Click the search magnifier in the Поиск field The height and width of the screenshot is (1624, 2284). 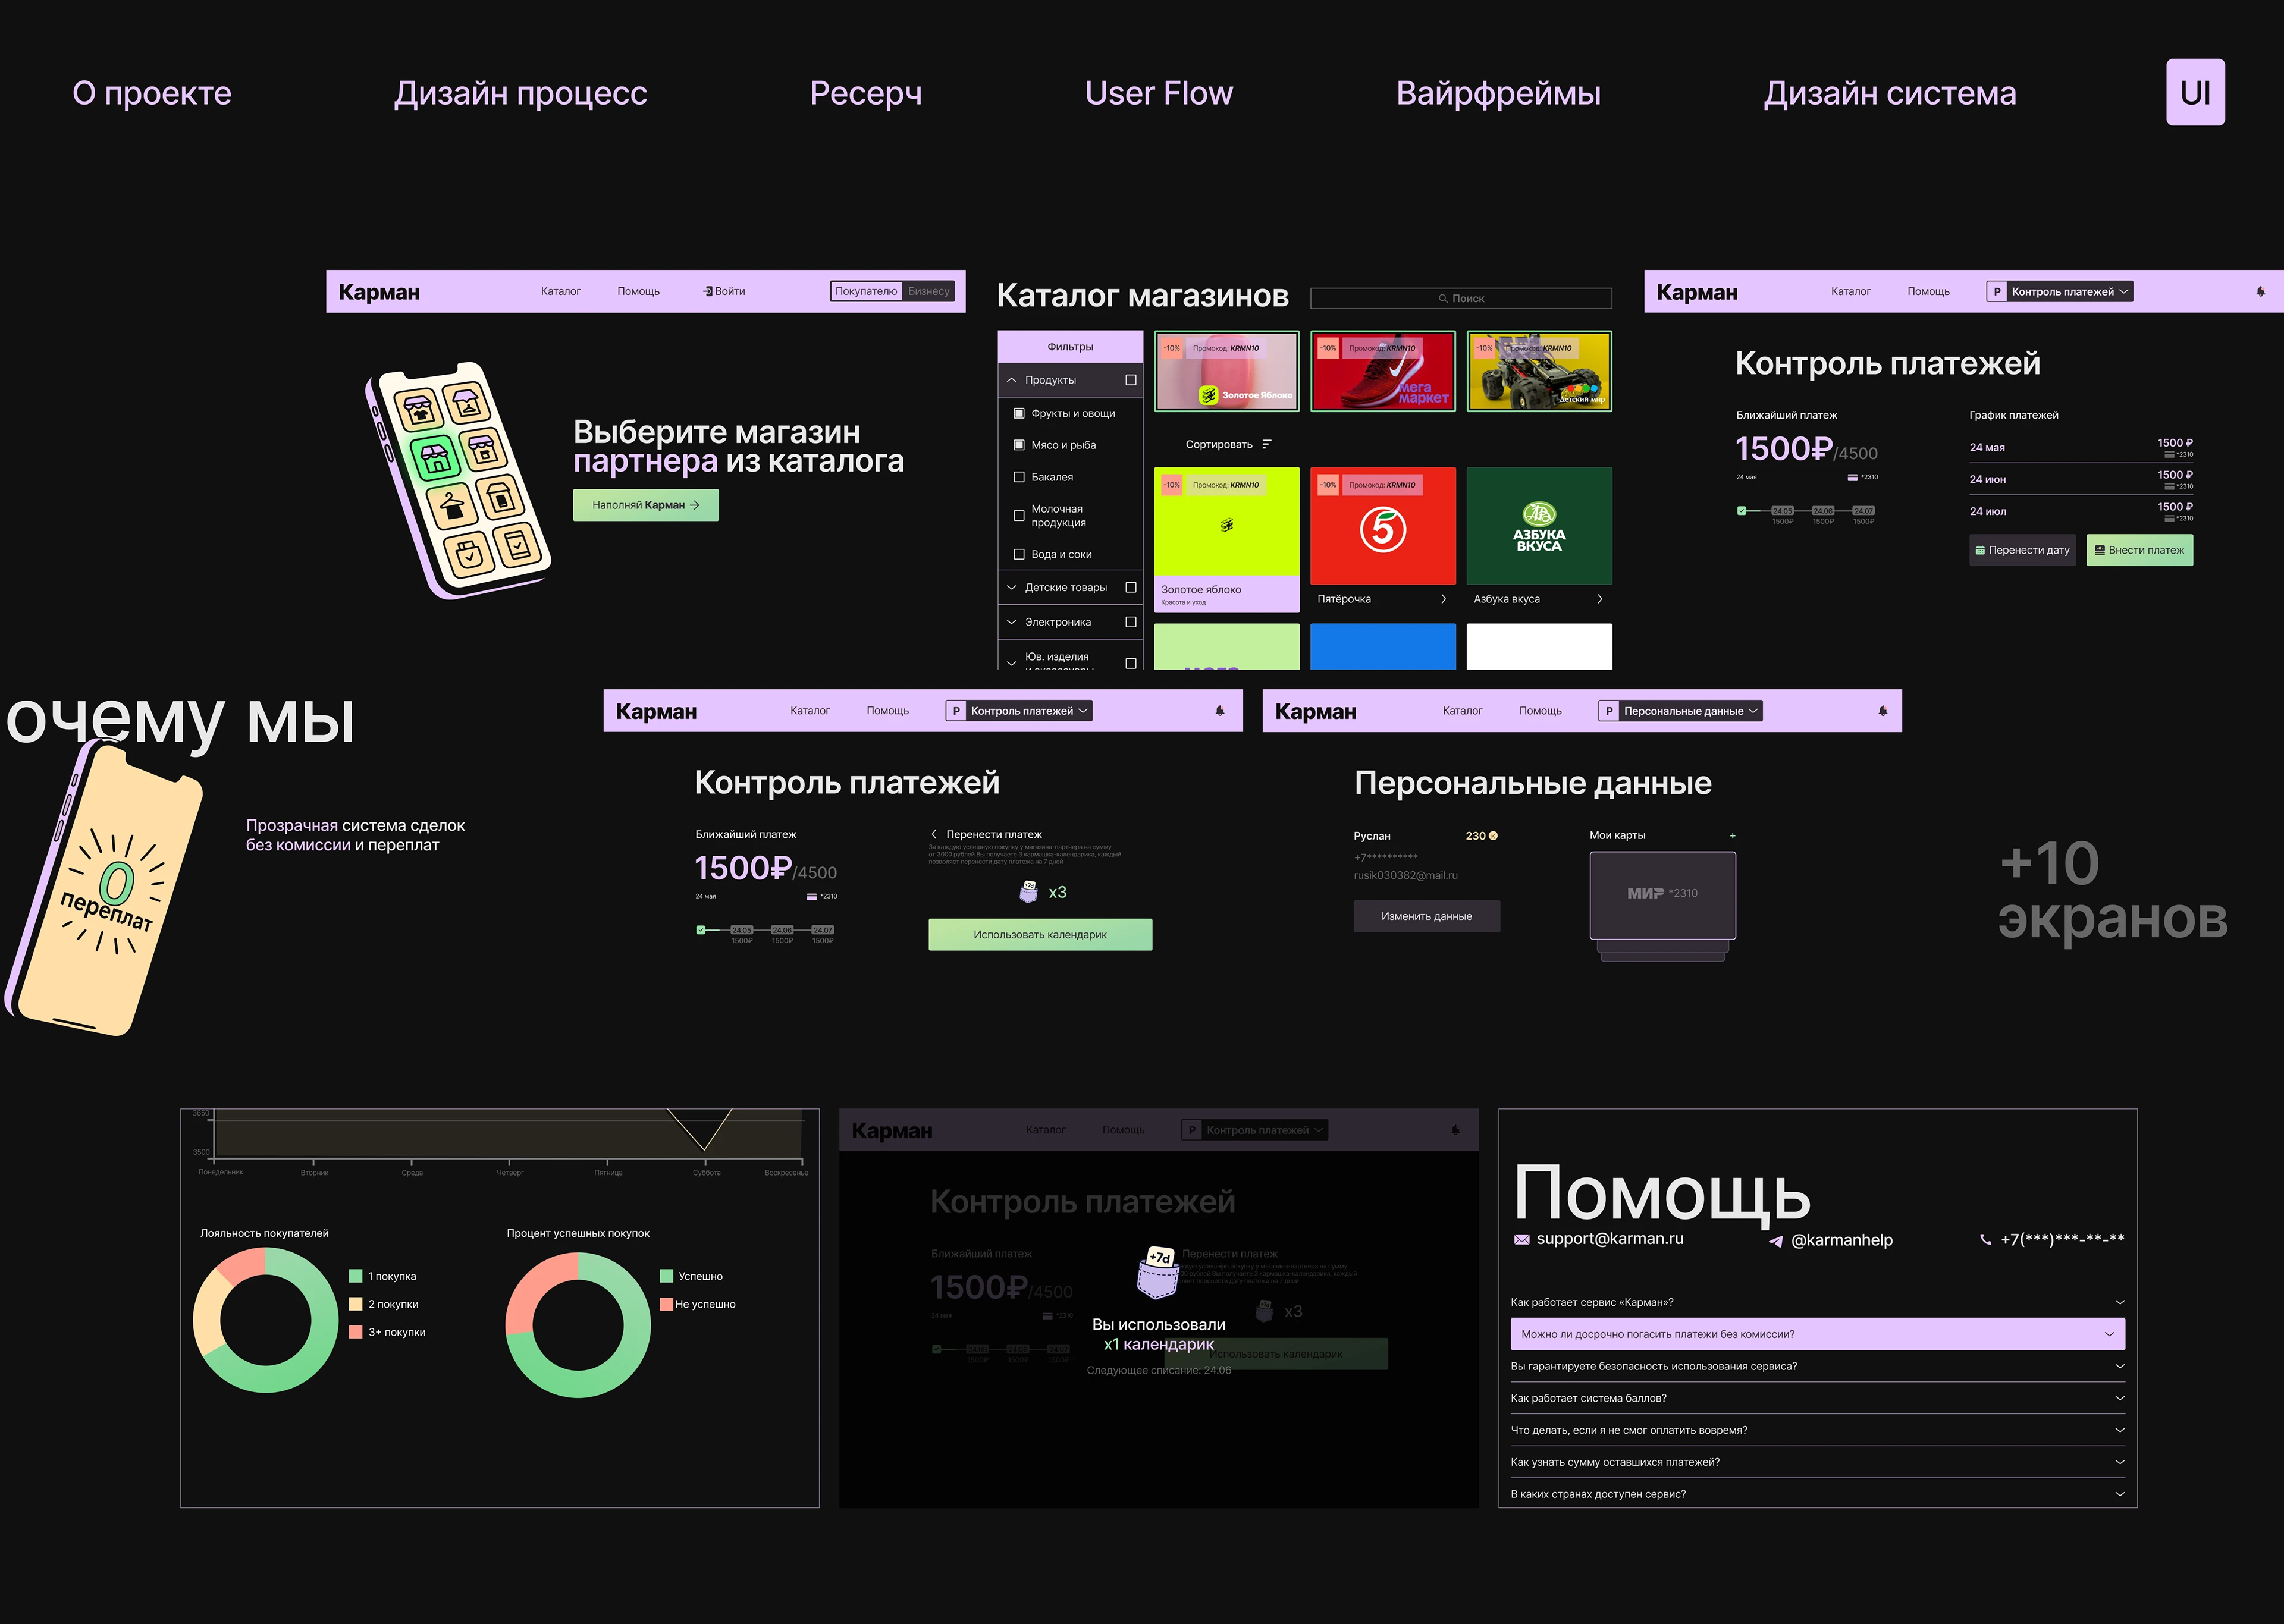(1444, 298)
